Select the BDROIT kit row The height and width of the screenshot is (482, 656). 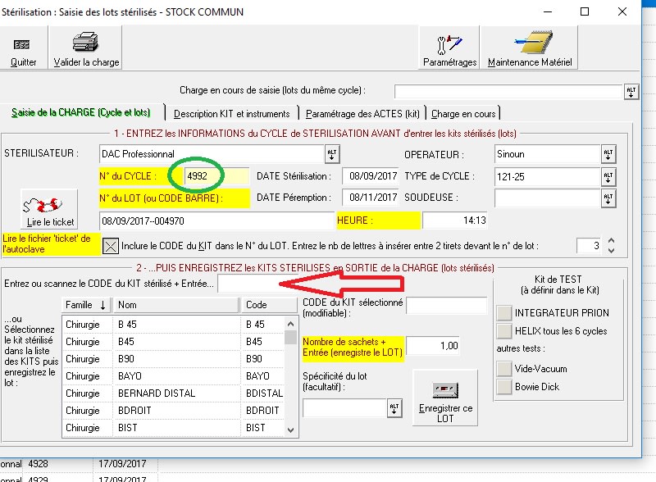pyautogui.click(x=173, y=411)
